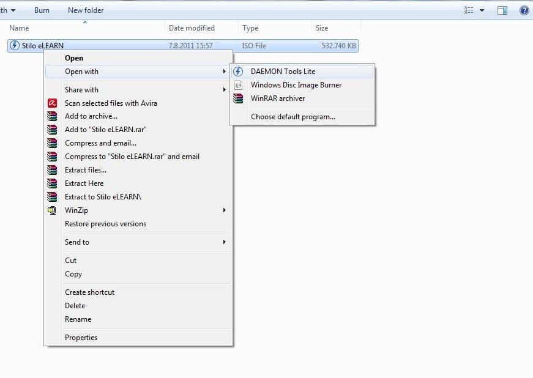Viewport: 533px width, 378px height.
Task: Open the Help question mark icon
Action: click(x=524, y=10)
